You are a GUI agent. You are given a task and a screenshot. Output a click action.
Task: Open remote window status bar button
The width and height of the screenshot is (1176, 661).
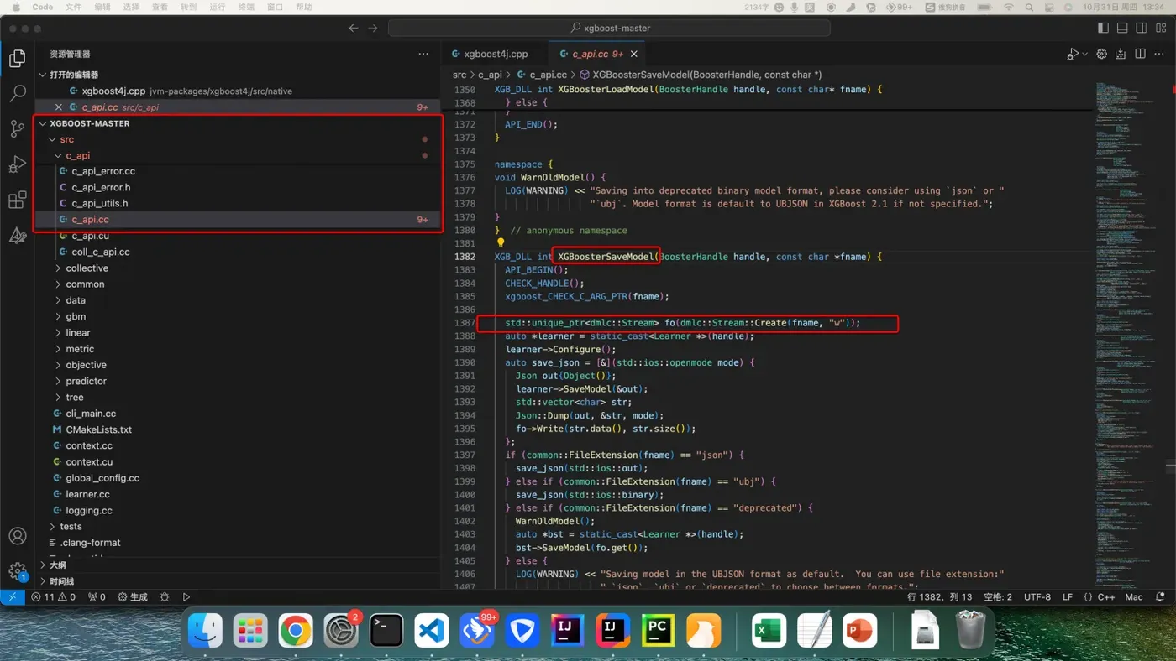pos(12,597)
